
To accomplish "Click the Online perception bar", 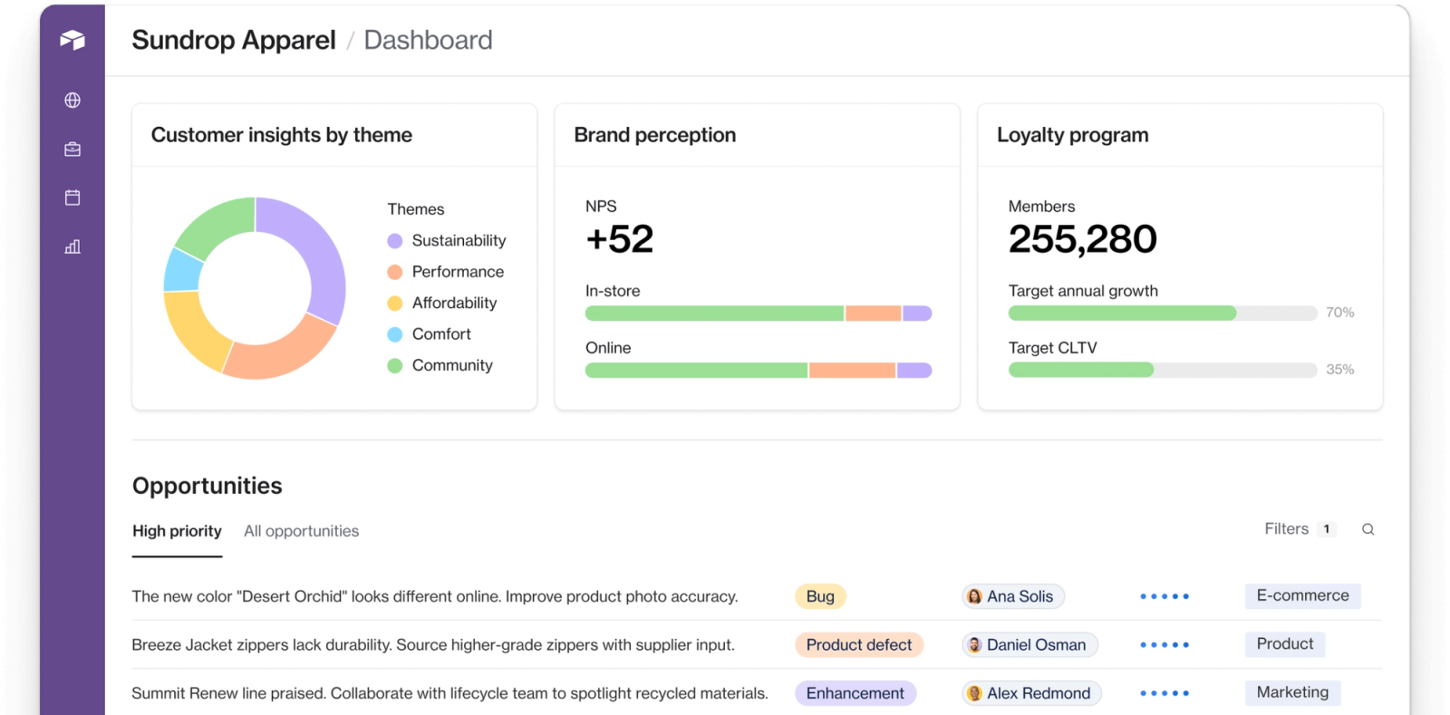I will click(759, 371).
